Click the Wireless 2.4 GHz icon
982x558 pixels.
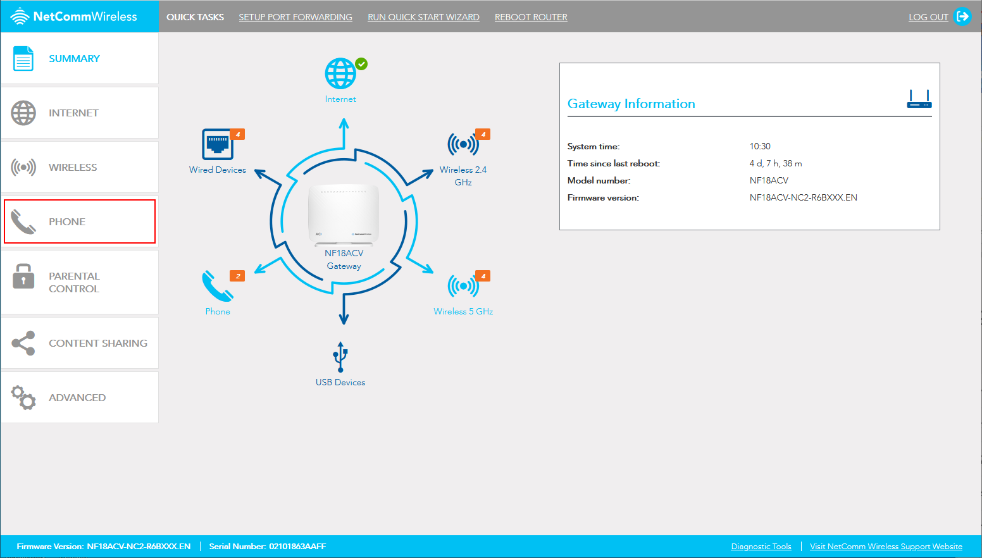pos(463,144)
